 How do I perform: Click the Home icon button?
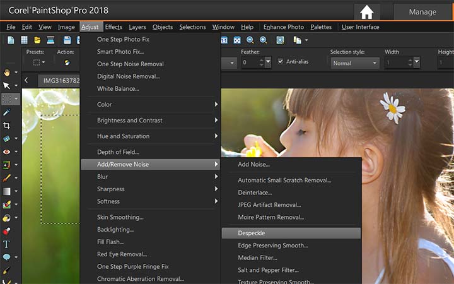[x=366, y=12]
